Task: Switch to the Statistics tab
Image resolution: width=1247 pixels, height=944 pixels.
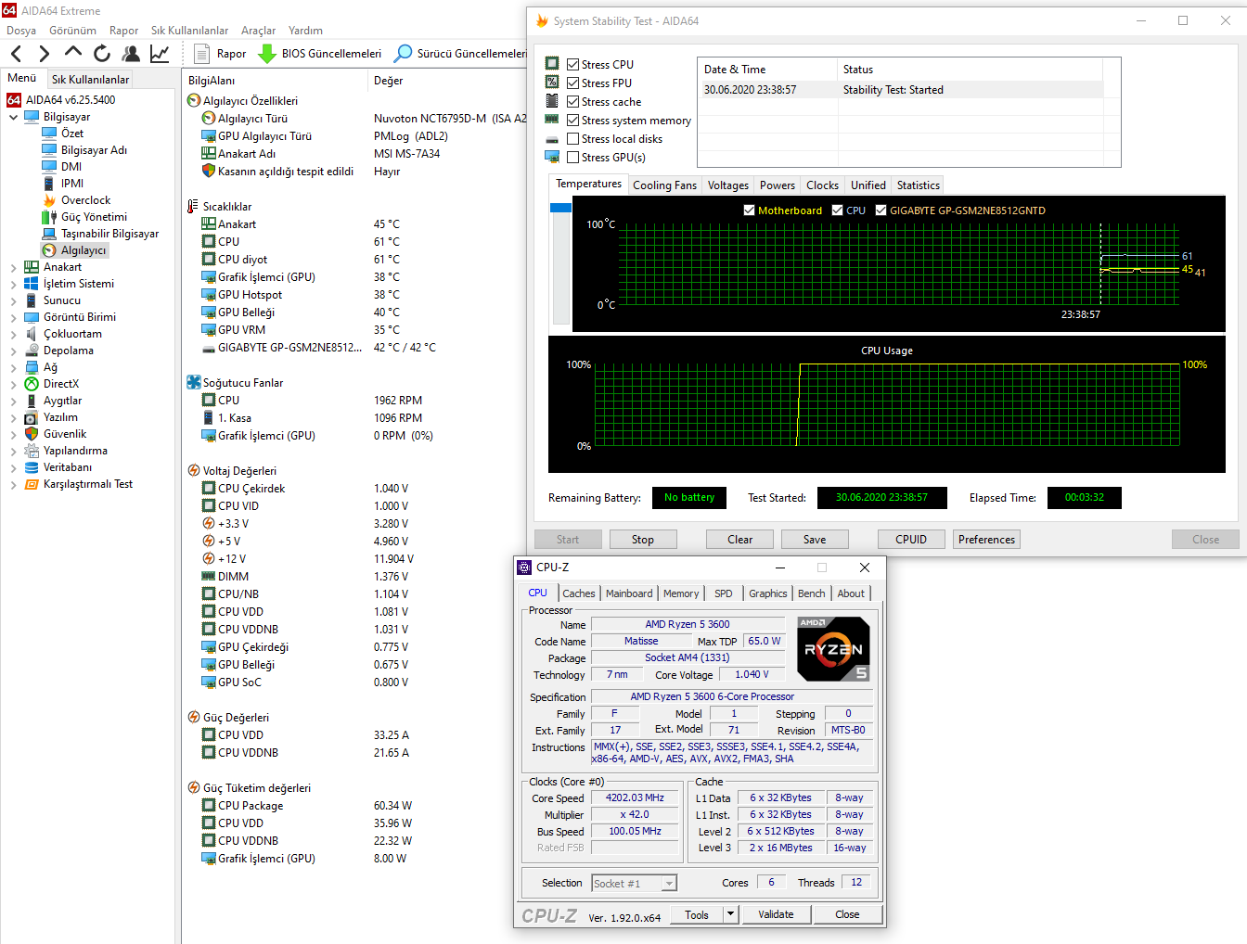Action: click(919, 185)
